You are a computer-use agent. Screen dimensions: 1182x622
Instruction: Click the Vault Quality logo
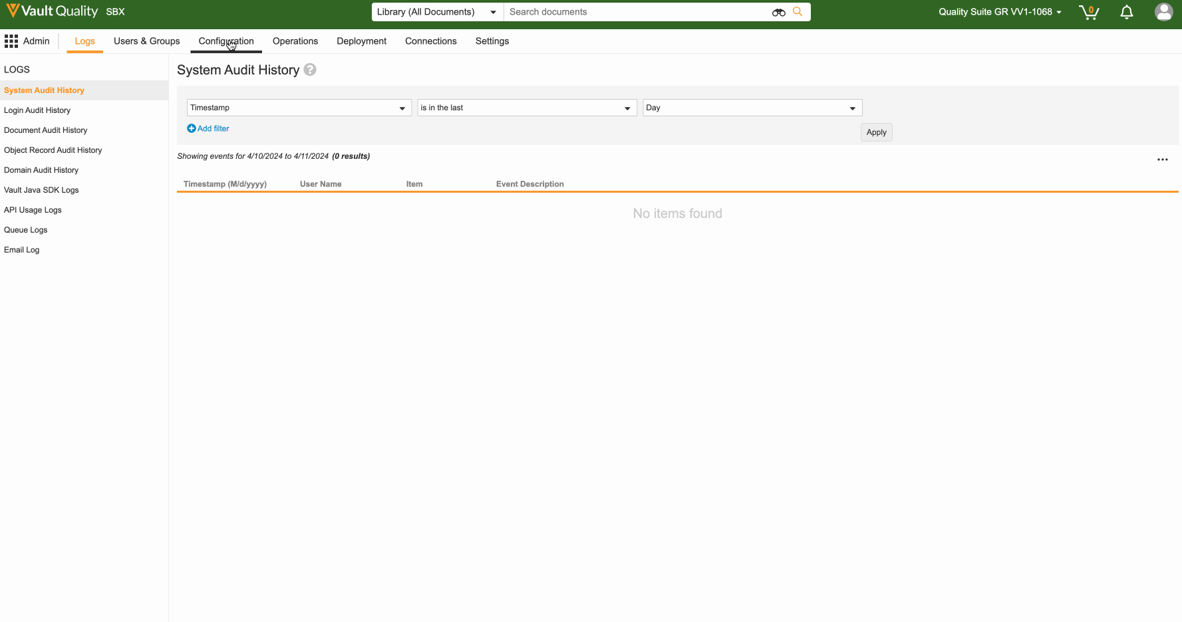click(x=52, y=11)
